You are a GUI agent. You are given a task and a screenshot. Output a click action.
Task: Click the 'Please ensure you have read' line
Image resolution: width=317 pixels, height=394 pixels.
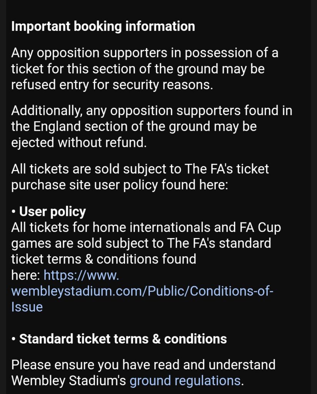(x=143, y=364)
